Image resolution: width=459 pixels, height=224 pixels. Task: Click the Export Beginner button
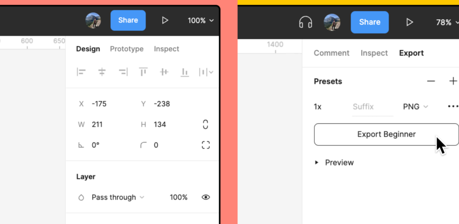(x=386, y=134)
